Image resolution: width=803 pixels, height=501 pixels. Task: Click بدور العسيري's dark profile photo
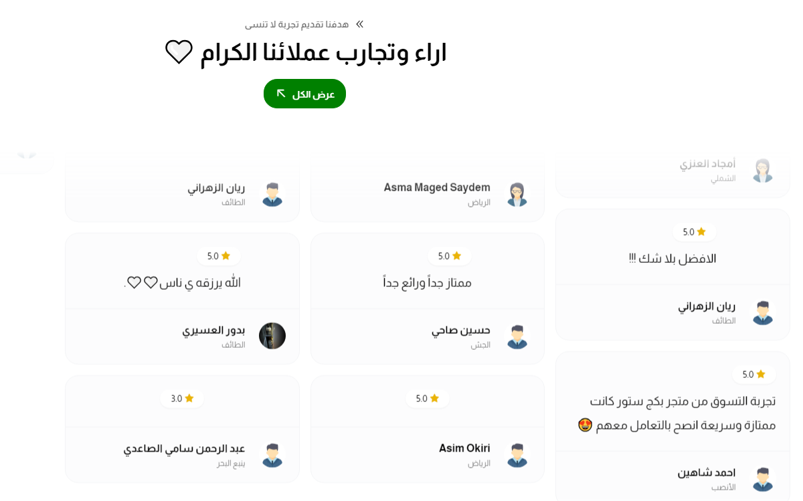click(x=272, y=336)
